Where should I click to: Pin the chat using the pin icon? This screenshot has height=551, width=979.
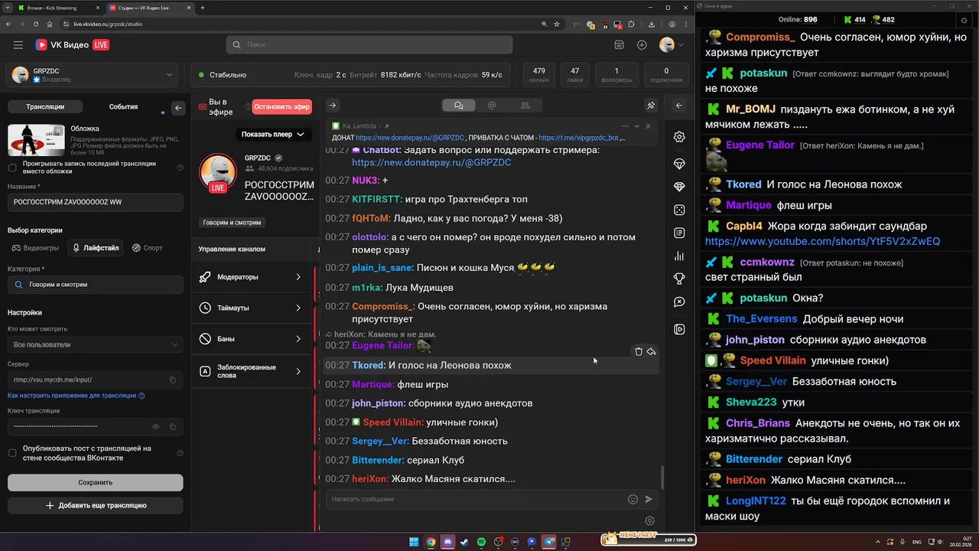pyautogui.click(x=651, y=106)
